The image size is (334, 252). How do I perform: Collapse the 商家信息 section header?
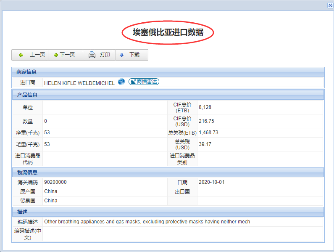[x=168, y=72]
